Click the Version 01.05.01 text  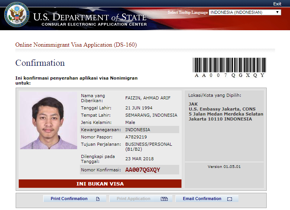[x=224, y=167]
